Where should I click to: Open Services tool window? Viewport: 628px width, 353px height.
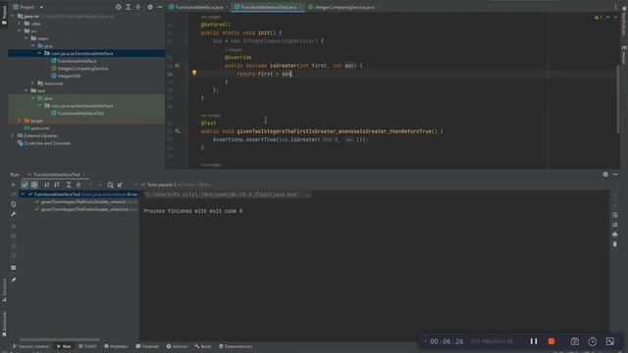(177, 346)
